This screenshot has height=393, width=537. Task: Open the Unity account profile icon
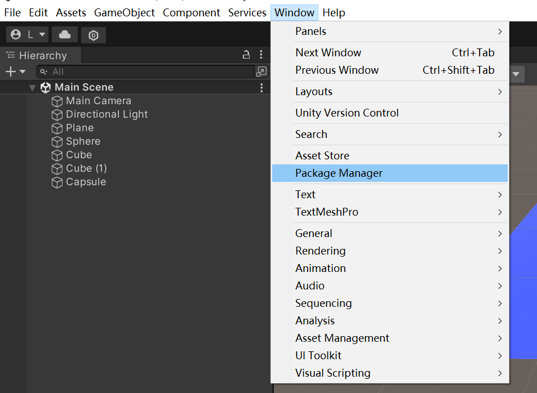[x=16, y=34]
